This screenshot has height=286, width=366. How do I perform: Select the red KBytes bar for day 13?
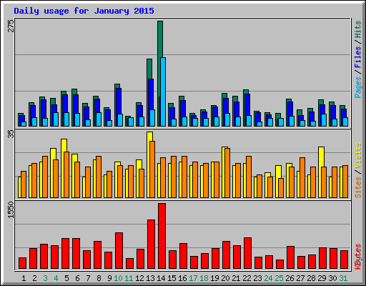tap(151, 245)
